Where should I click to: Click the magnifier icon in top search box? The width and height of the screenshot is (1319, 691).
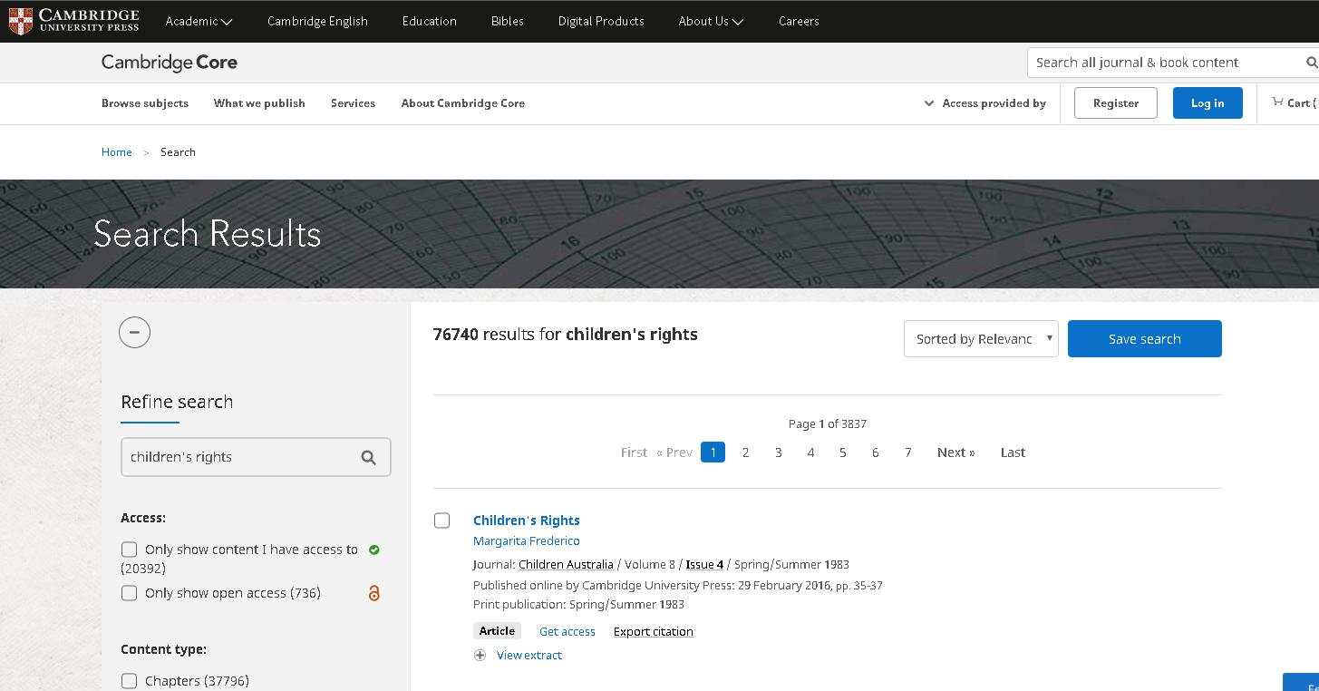1311,63
